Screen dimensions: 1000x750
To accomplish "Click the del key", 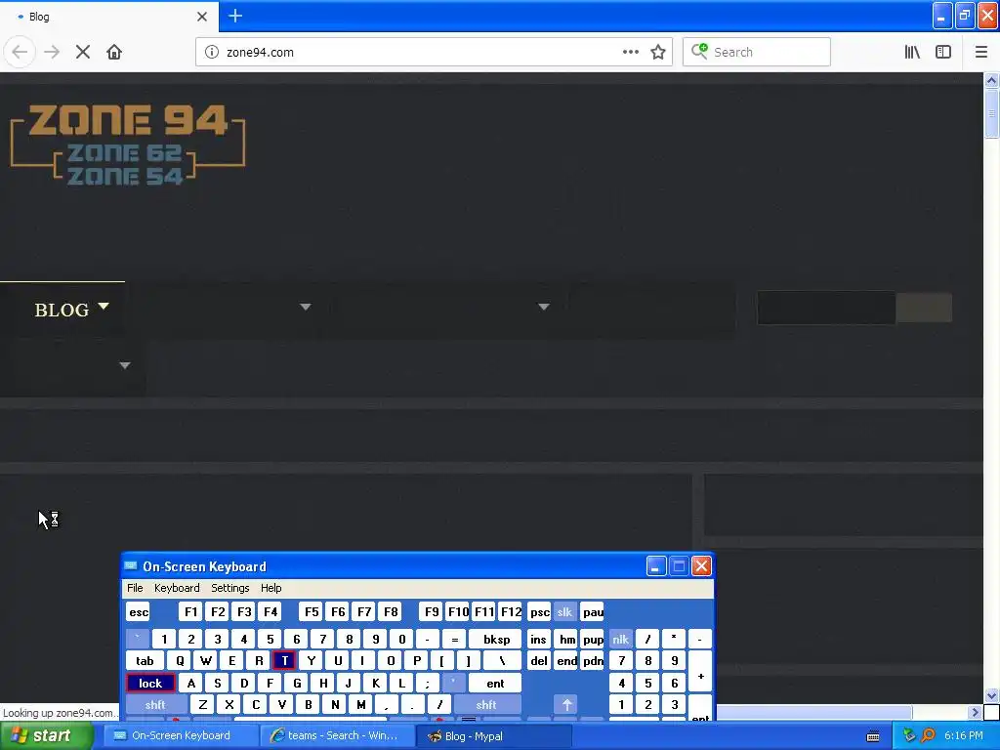I will tap(539, 661).
